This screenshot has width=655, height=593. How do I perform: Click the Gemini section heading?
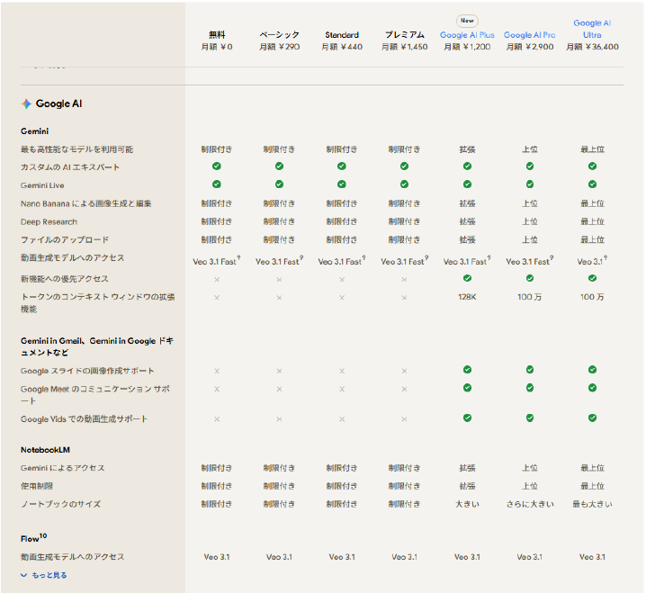[35, 131]
